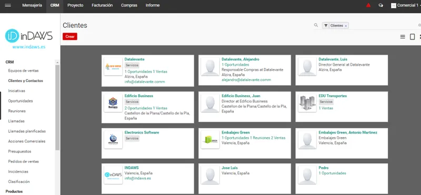Open the Edificio Business card title
This screenshot has width=421, height=195.
click(139, 96)
